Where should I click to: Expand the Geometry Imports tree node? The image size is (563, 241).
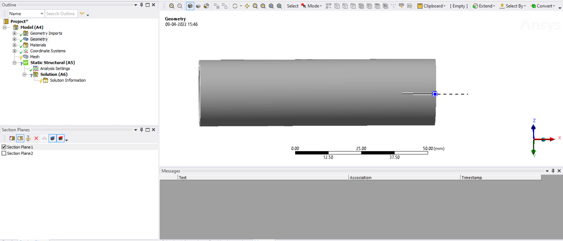click(14, 33)
